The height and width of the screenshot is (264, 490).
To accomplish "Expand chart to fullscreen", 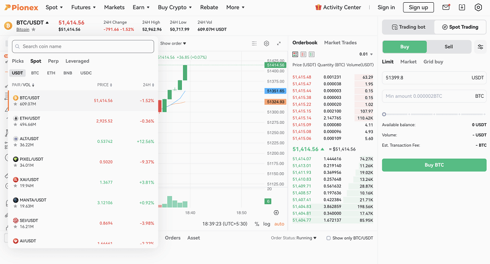I will (x=279, y=43).
